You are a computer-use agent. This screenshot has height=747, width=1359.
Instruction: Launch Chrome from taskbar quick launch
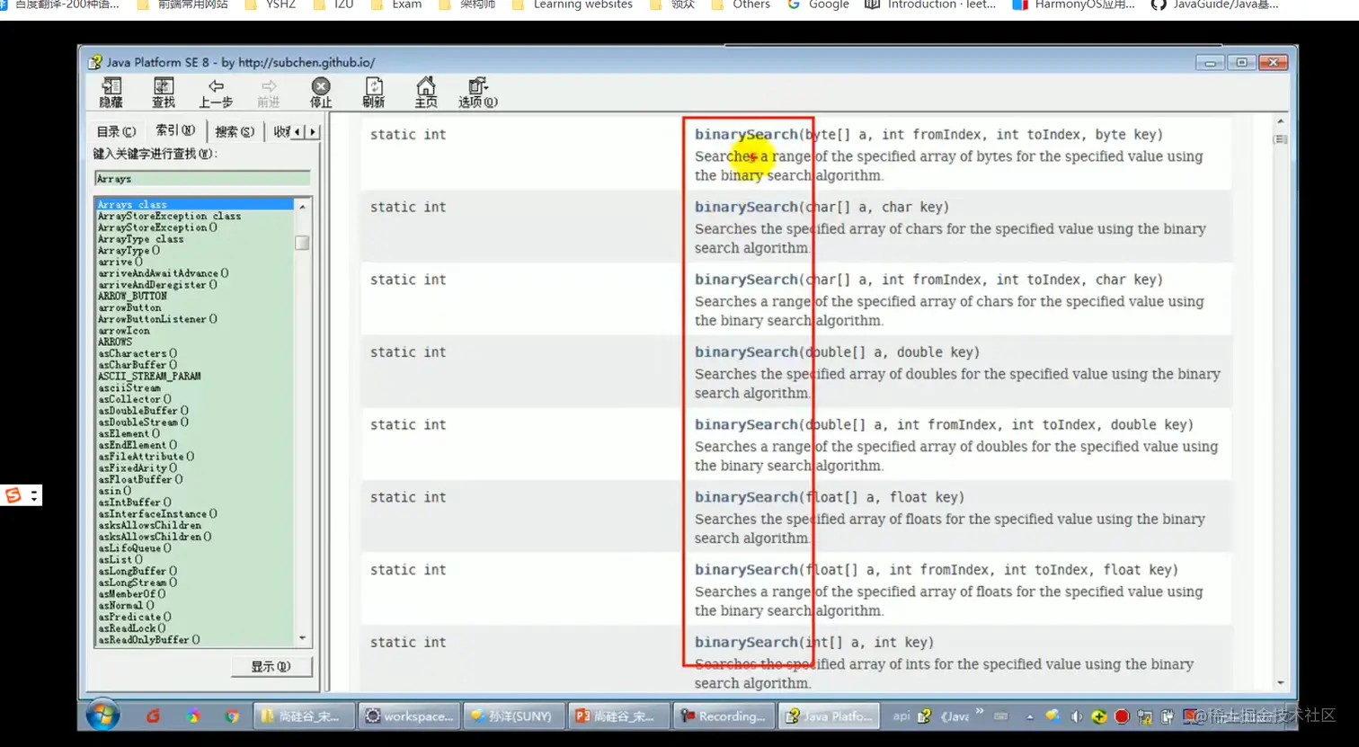click(x=232, y=716)
